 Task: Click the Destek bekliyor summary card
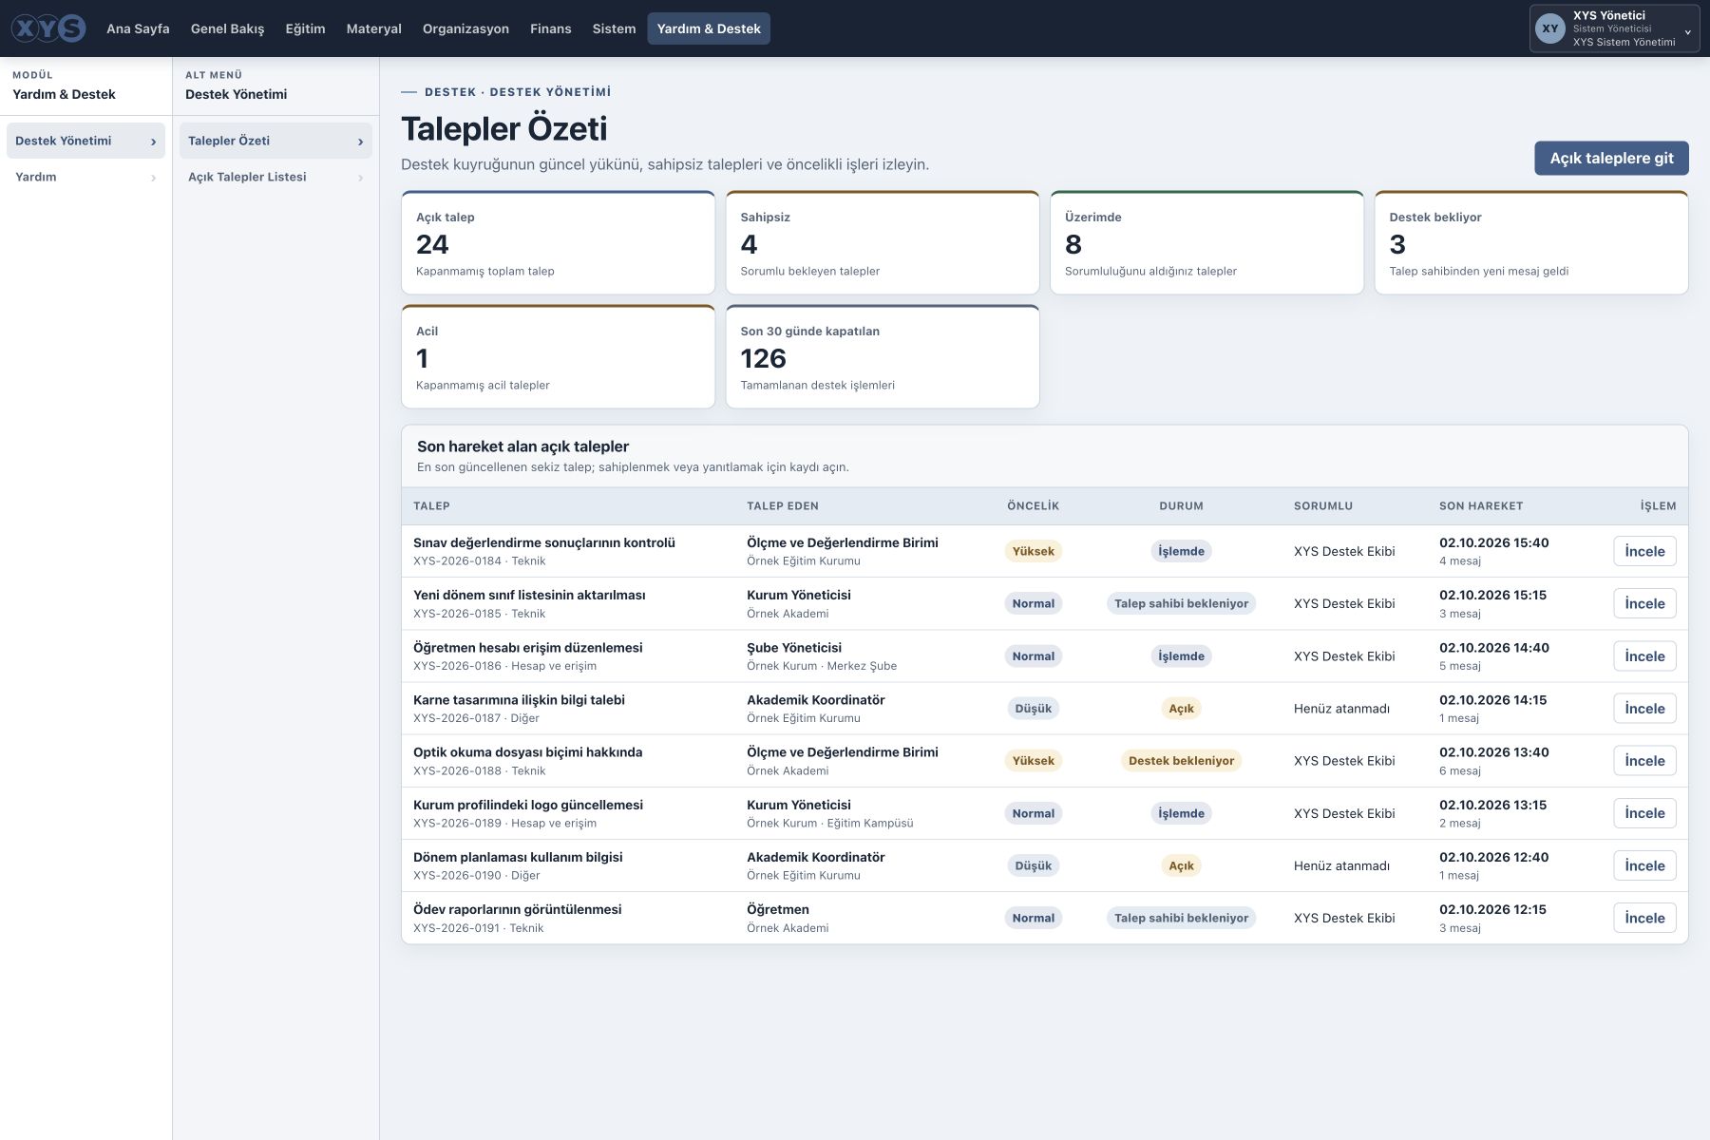pyautogui.click(x=1531, y=242)
